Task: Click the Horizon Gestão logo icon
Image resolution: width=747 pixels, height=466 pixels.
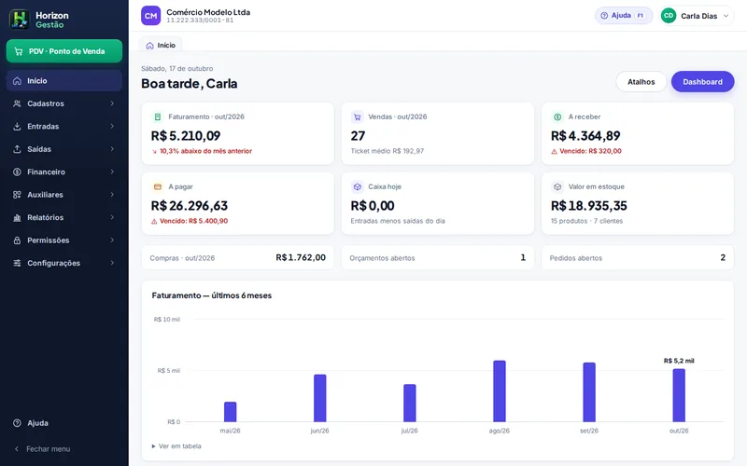Action: [20, 20]
